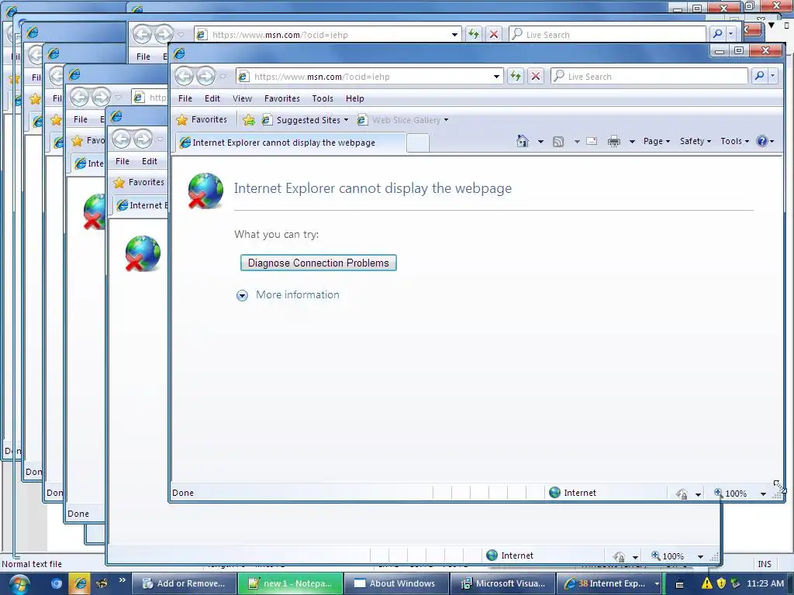Click Feeds (RSS) icon in command bar
Viewport: 794px width, 595px height.
558,142
